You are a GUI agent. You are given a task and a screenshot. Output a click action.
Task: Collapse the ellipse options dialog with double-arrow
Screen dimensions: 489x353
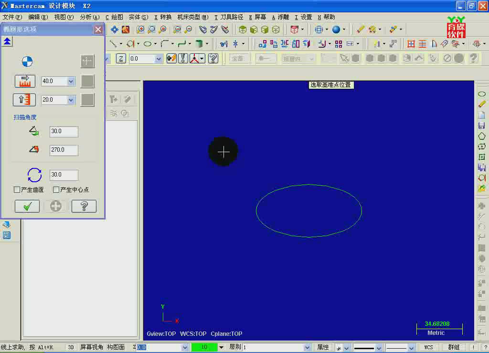pos(7,41)
